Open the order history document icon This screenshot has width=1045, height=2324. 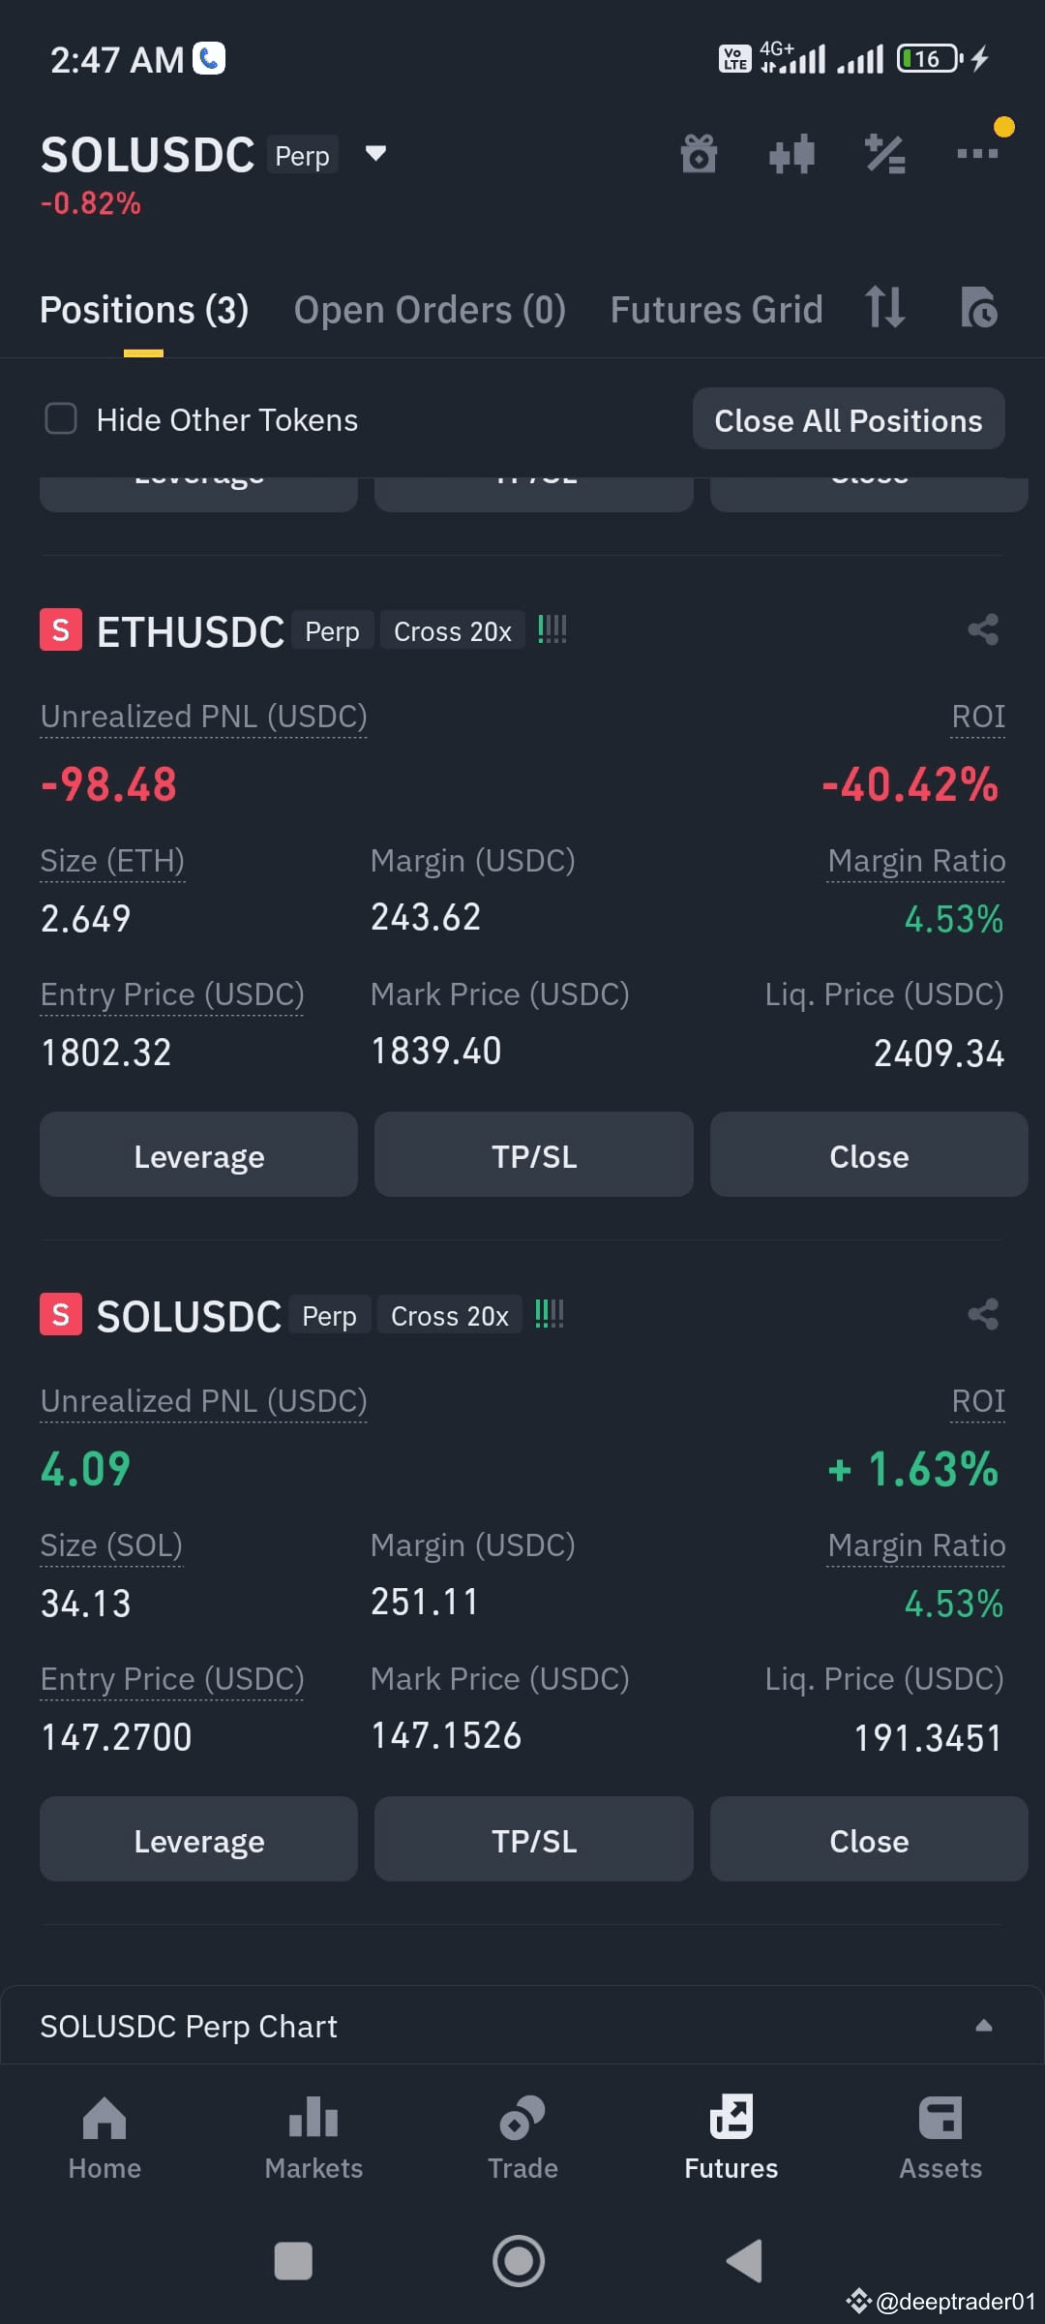978,308
